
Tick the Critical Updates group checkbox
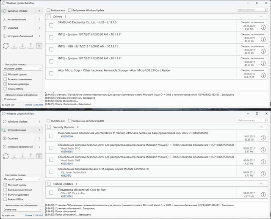[49, 184]
